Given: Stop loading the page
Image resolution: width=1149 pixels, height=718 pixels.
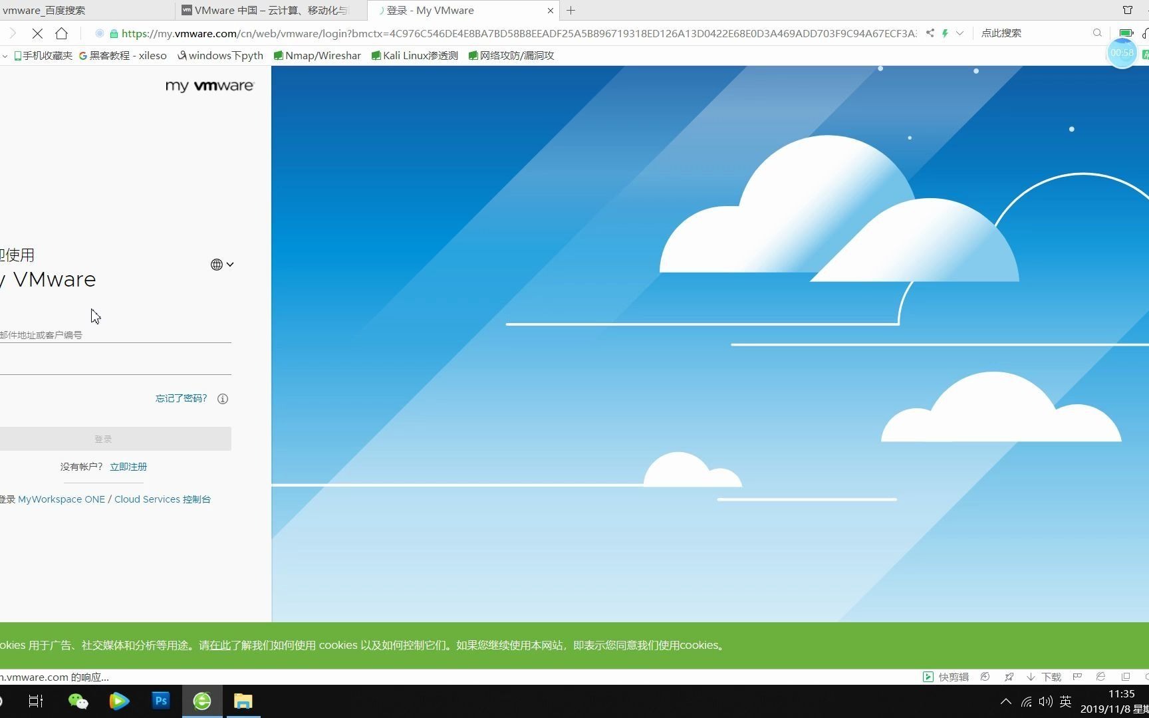Looking at the screenshot, I should point(37,33).
